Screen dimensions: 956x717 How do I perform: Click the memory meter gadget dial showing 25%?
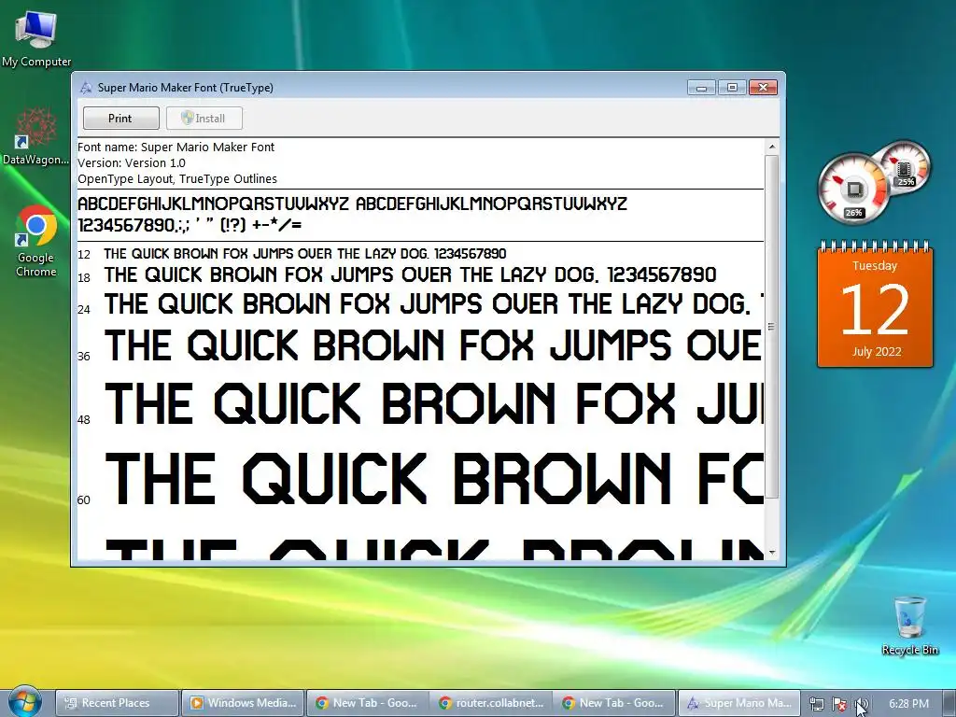[x=906, y=166]
